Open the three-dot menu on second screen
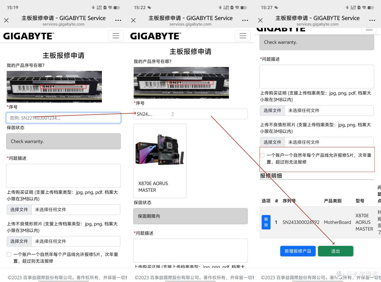The width and height of the screenshot is (381, 282). [245, 20]
